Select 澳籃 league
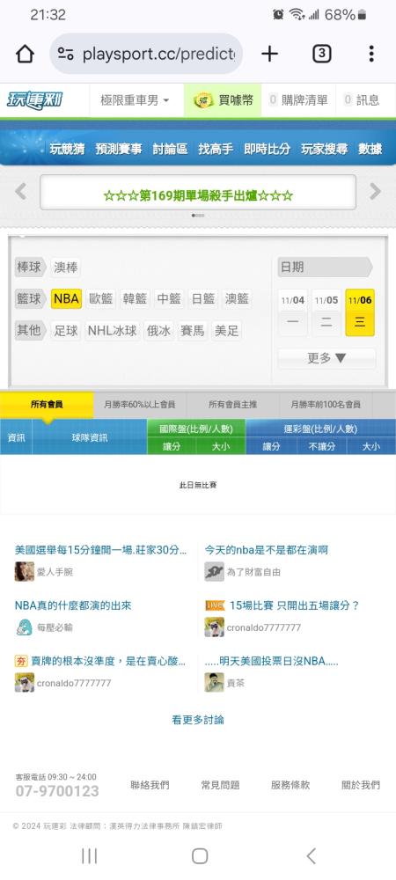Screen dimensions: 396x880 click(x=237, y=298)
